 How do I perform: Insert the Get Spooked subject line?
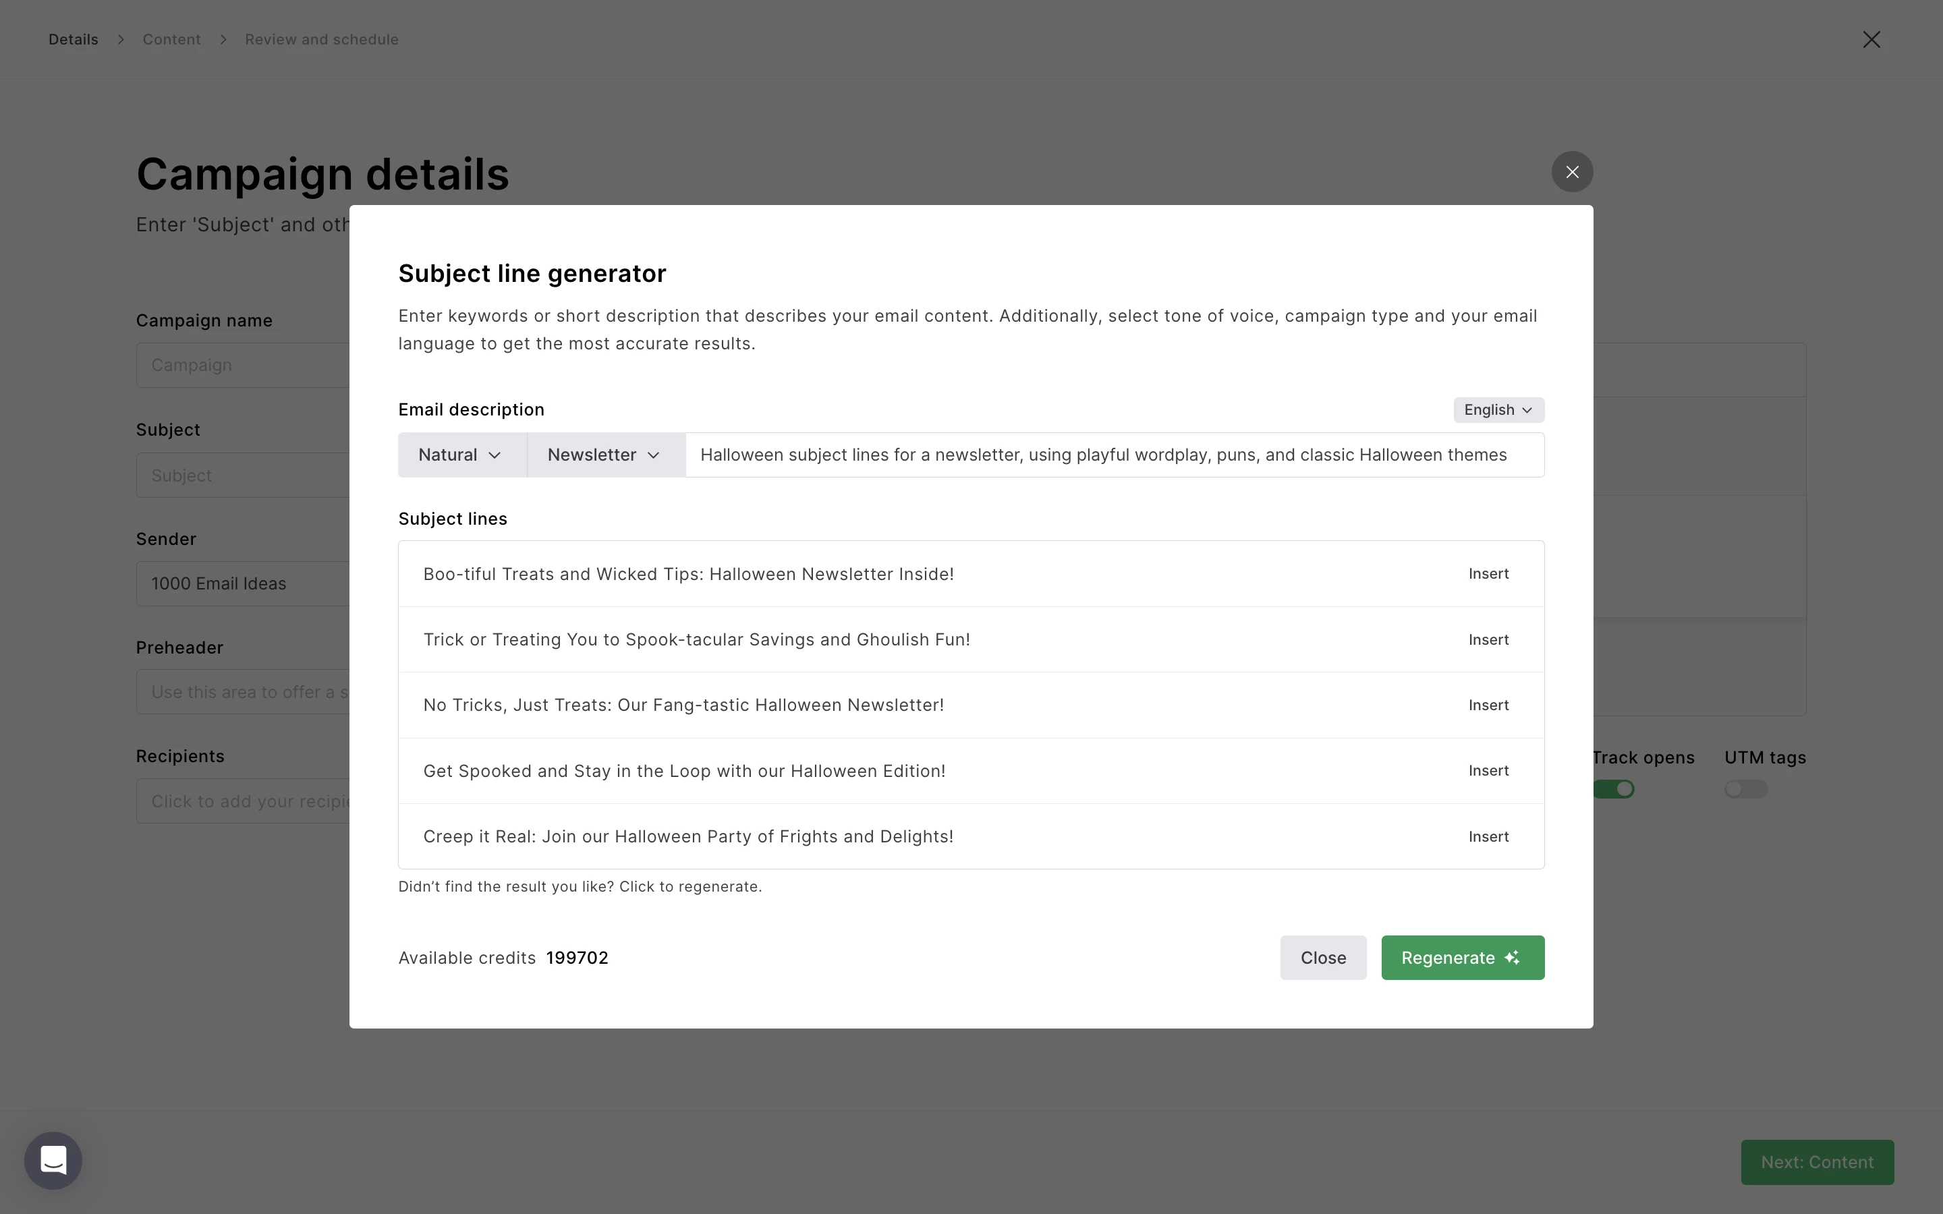(1488, 771)
